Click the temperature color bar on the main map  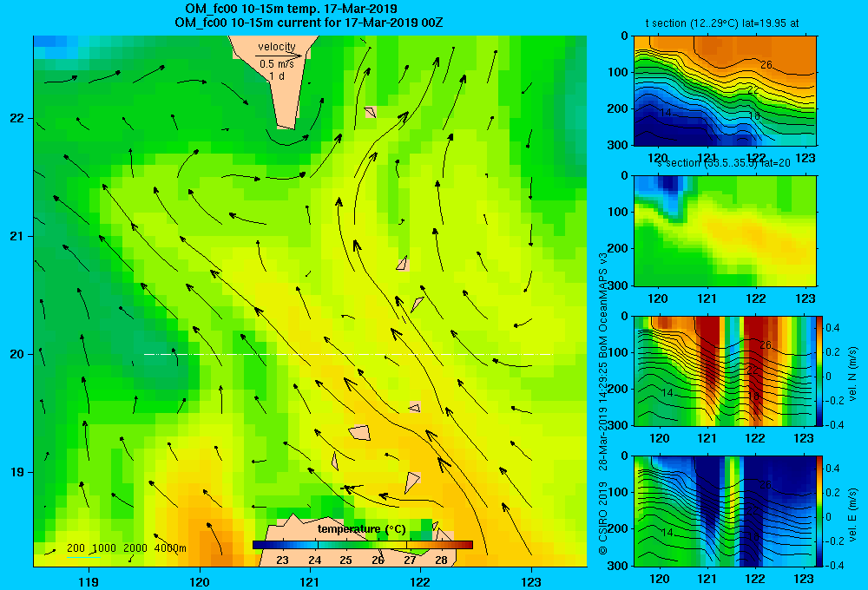tap(363, 545)
